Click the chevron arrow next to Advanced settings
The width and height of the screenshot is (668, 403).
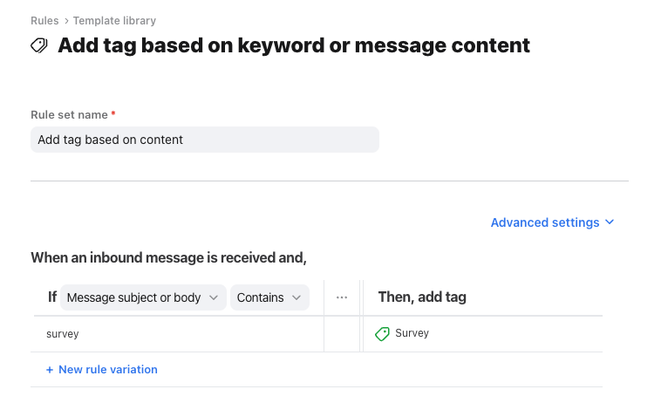[x=610, y=222]
